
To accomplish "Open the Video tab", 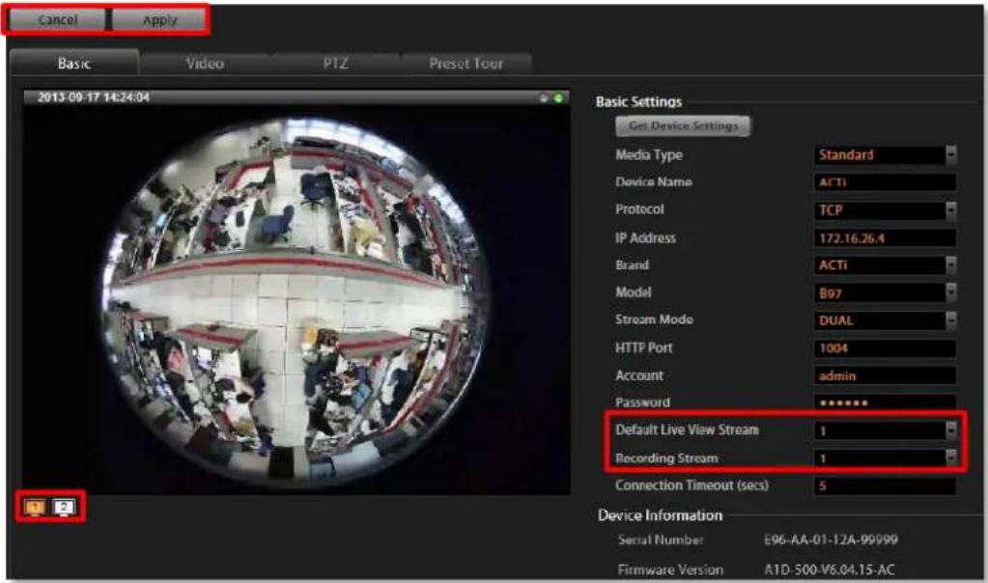I will click(205, 64).
